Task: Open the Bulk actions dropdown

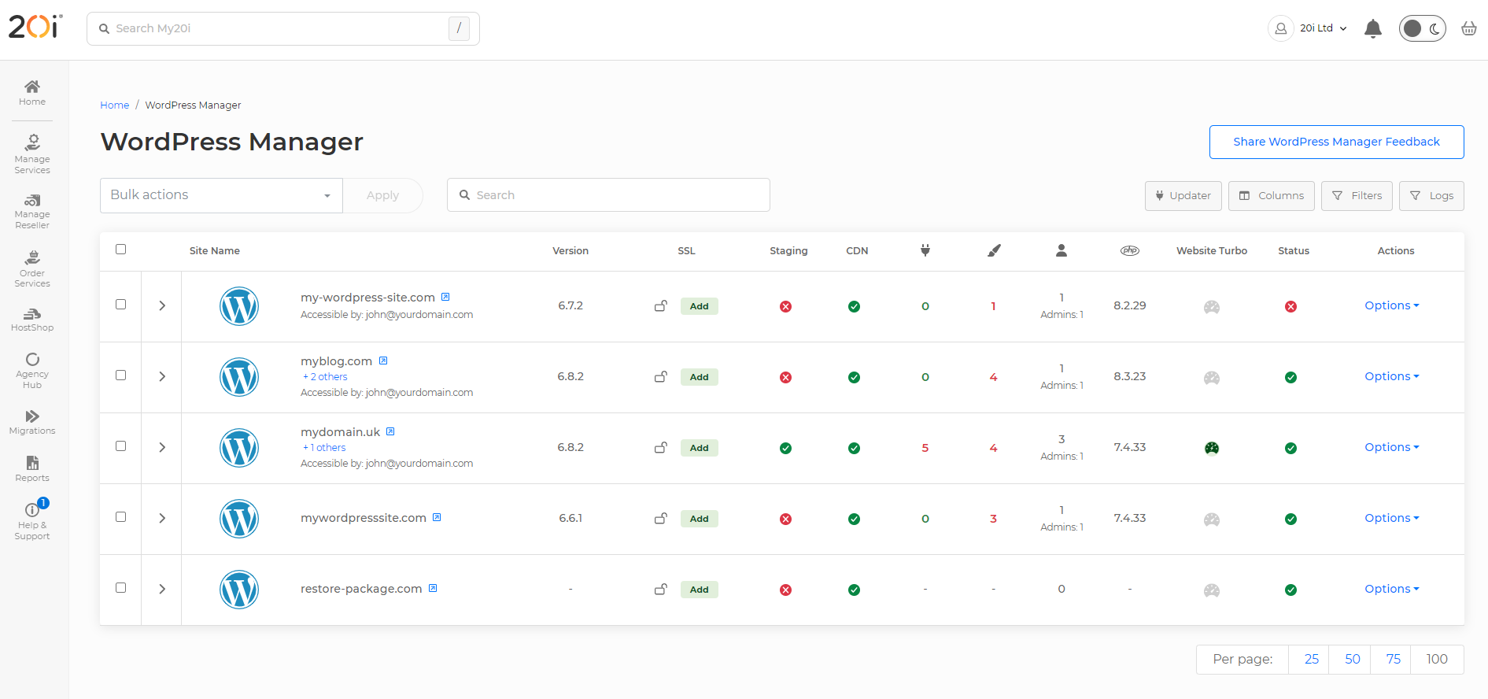Action: (x=221, y=195)
